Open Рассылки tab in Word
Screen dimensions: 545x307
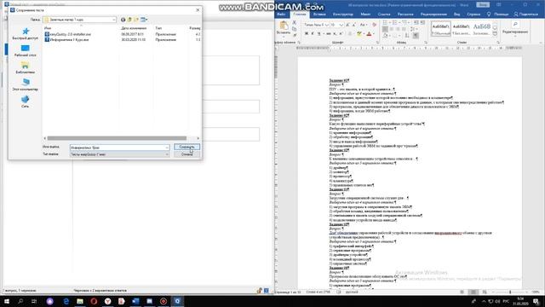pyautogui.click(x=405, y=14)
